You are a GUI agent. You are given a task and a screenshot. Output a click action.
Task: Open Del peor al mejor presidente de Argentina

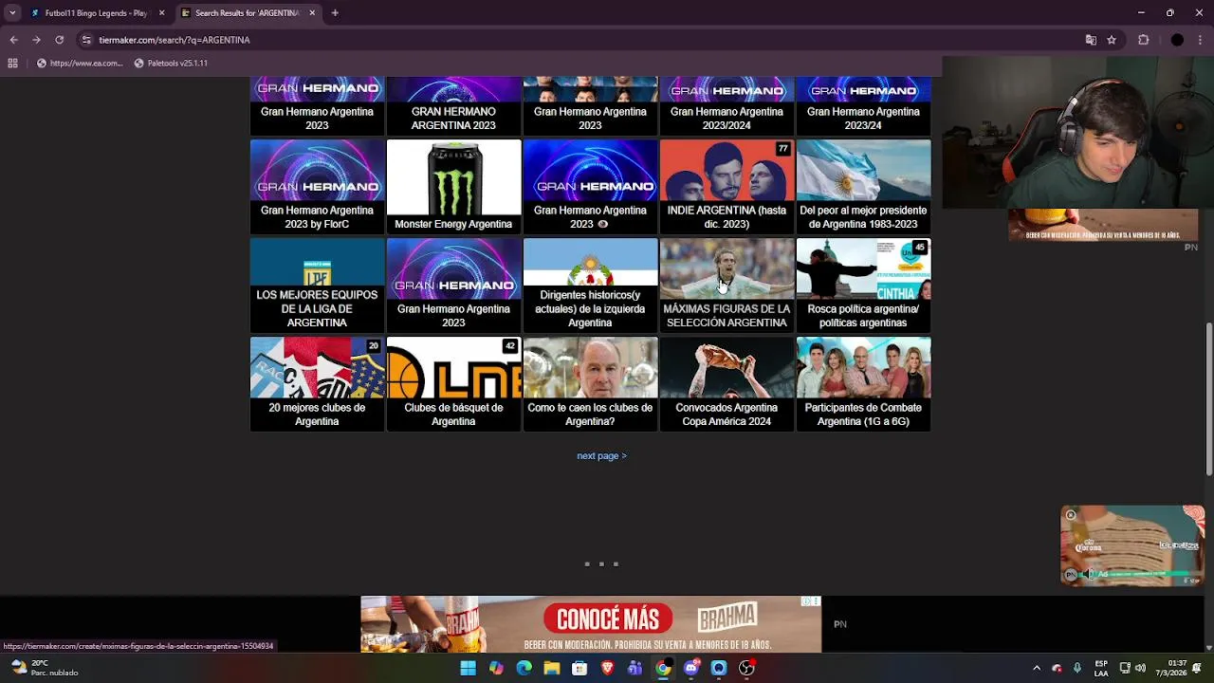click(x=863, y=186)
